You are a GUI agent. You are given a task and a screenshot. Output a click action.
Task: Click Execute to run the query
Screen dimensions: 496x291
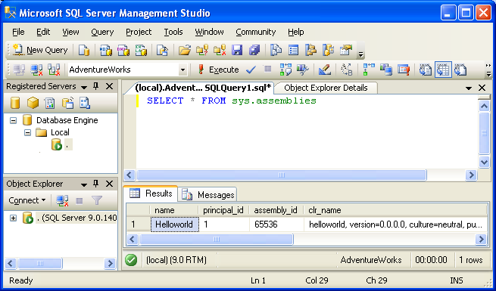click(218, 70)
